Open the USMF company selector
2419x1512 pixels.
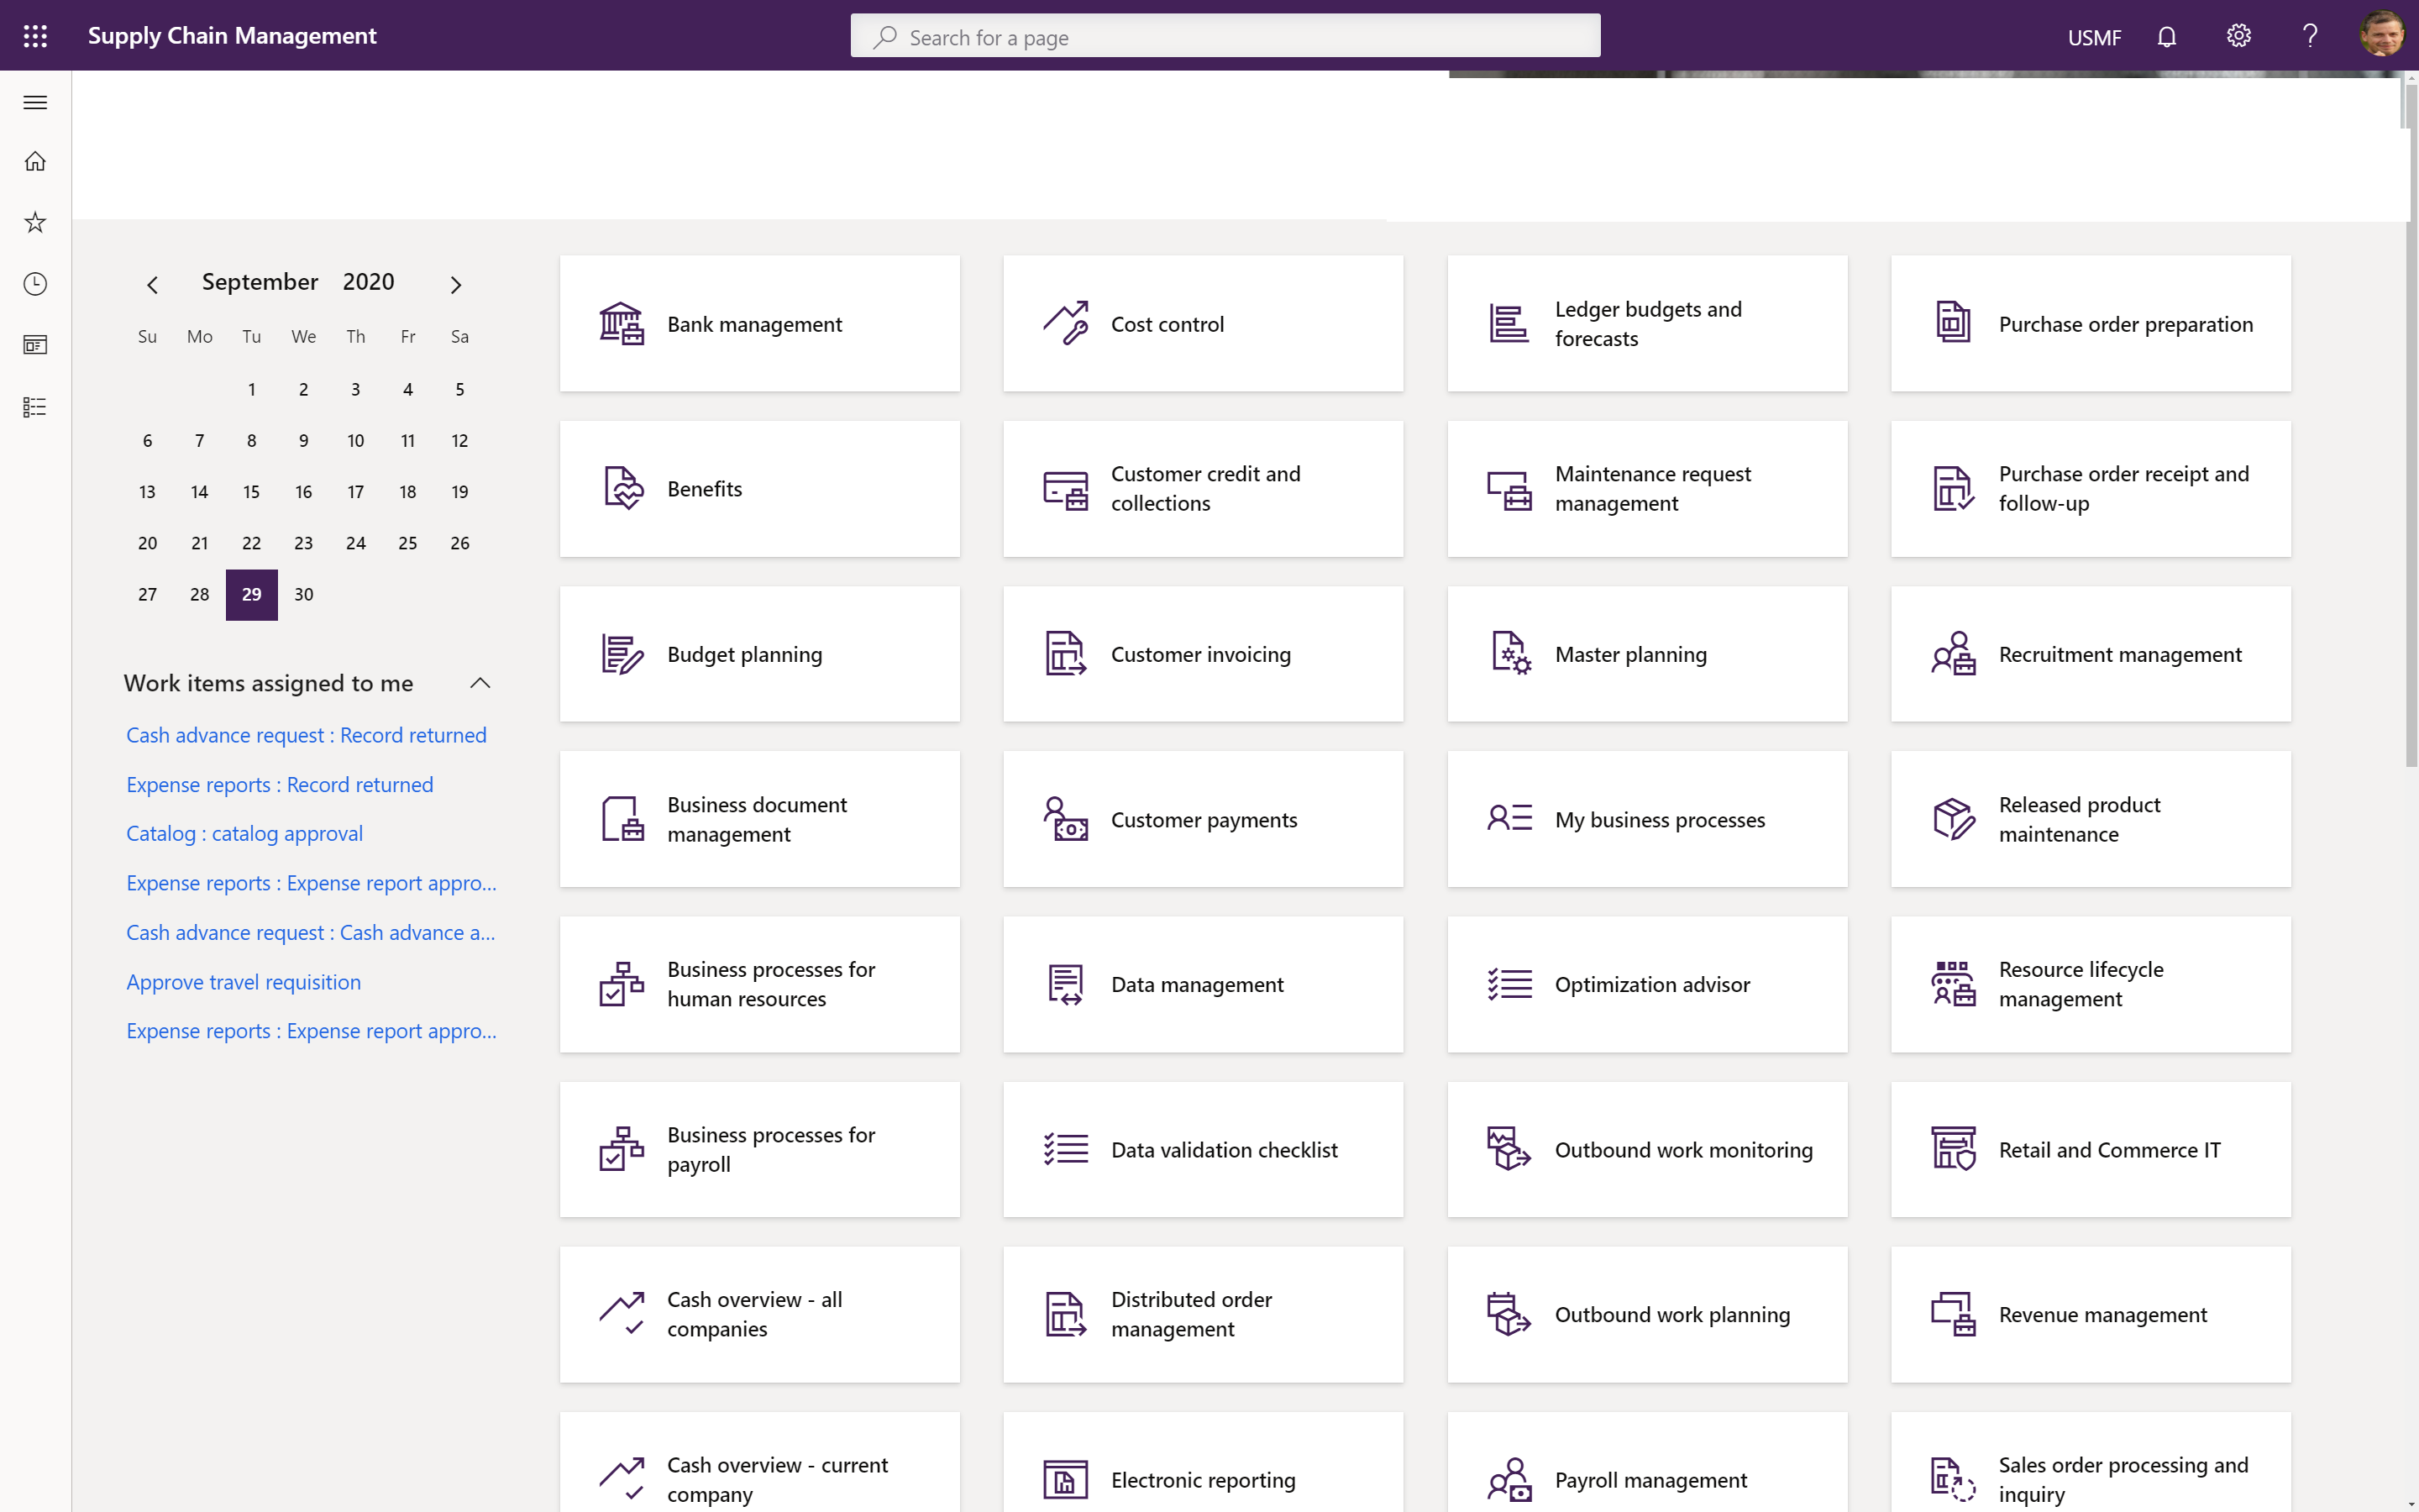click(2094, 36)
